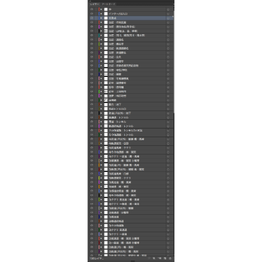
Task: Select the 記号：信号機 layer row
Action: (131, 87)
